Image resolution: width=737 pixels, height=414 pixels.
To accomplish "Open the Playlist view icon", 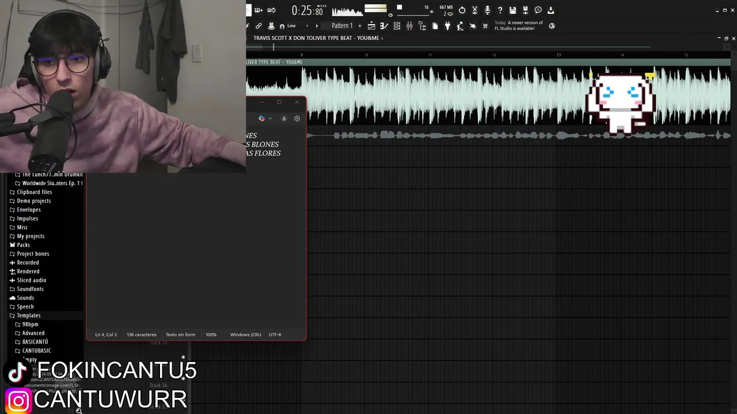I will point(371,26).
